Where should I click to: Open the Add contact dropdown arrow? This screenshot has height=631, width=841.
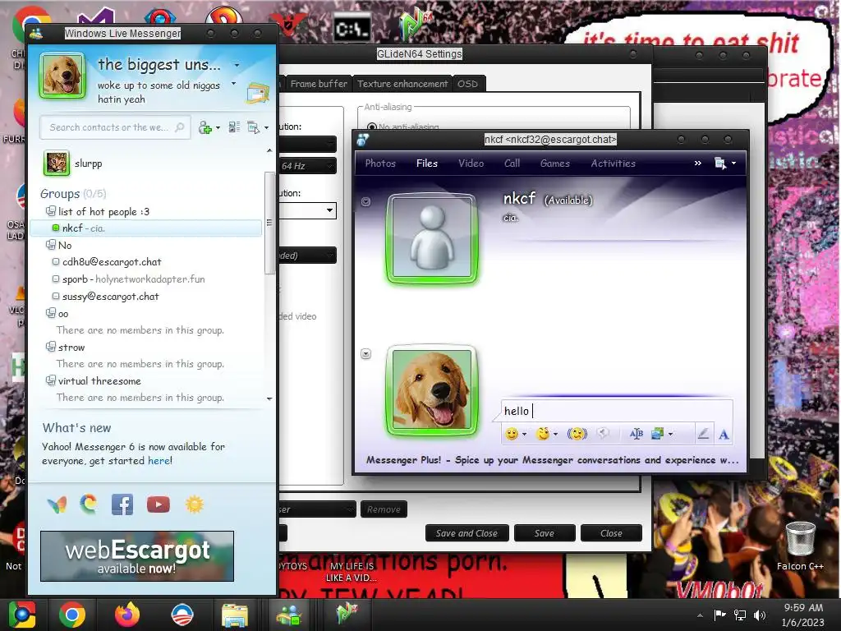tap(217, 127)
